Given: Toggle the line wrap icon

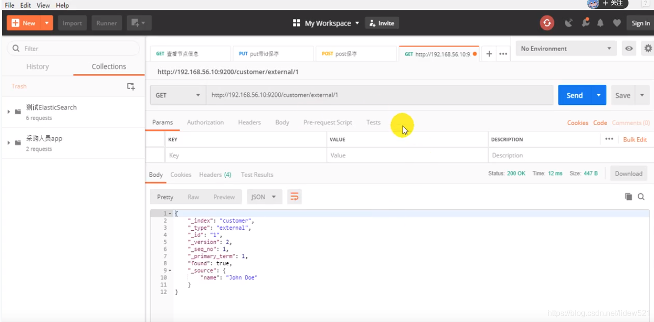Looking at the screenshot, I should 294,197.
